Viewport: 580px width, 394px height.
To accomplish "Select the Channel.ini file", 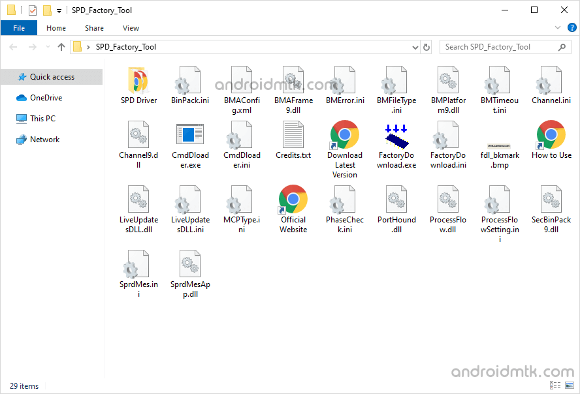I will tap(551, 85).
